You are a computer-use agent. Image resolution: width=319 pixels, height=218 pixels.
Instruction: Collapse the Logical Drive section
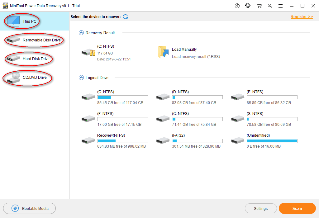coord(81,78)
